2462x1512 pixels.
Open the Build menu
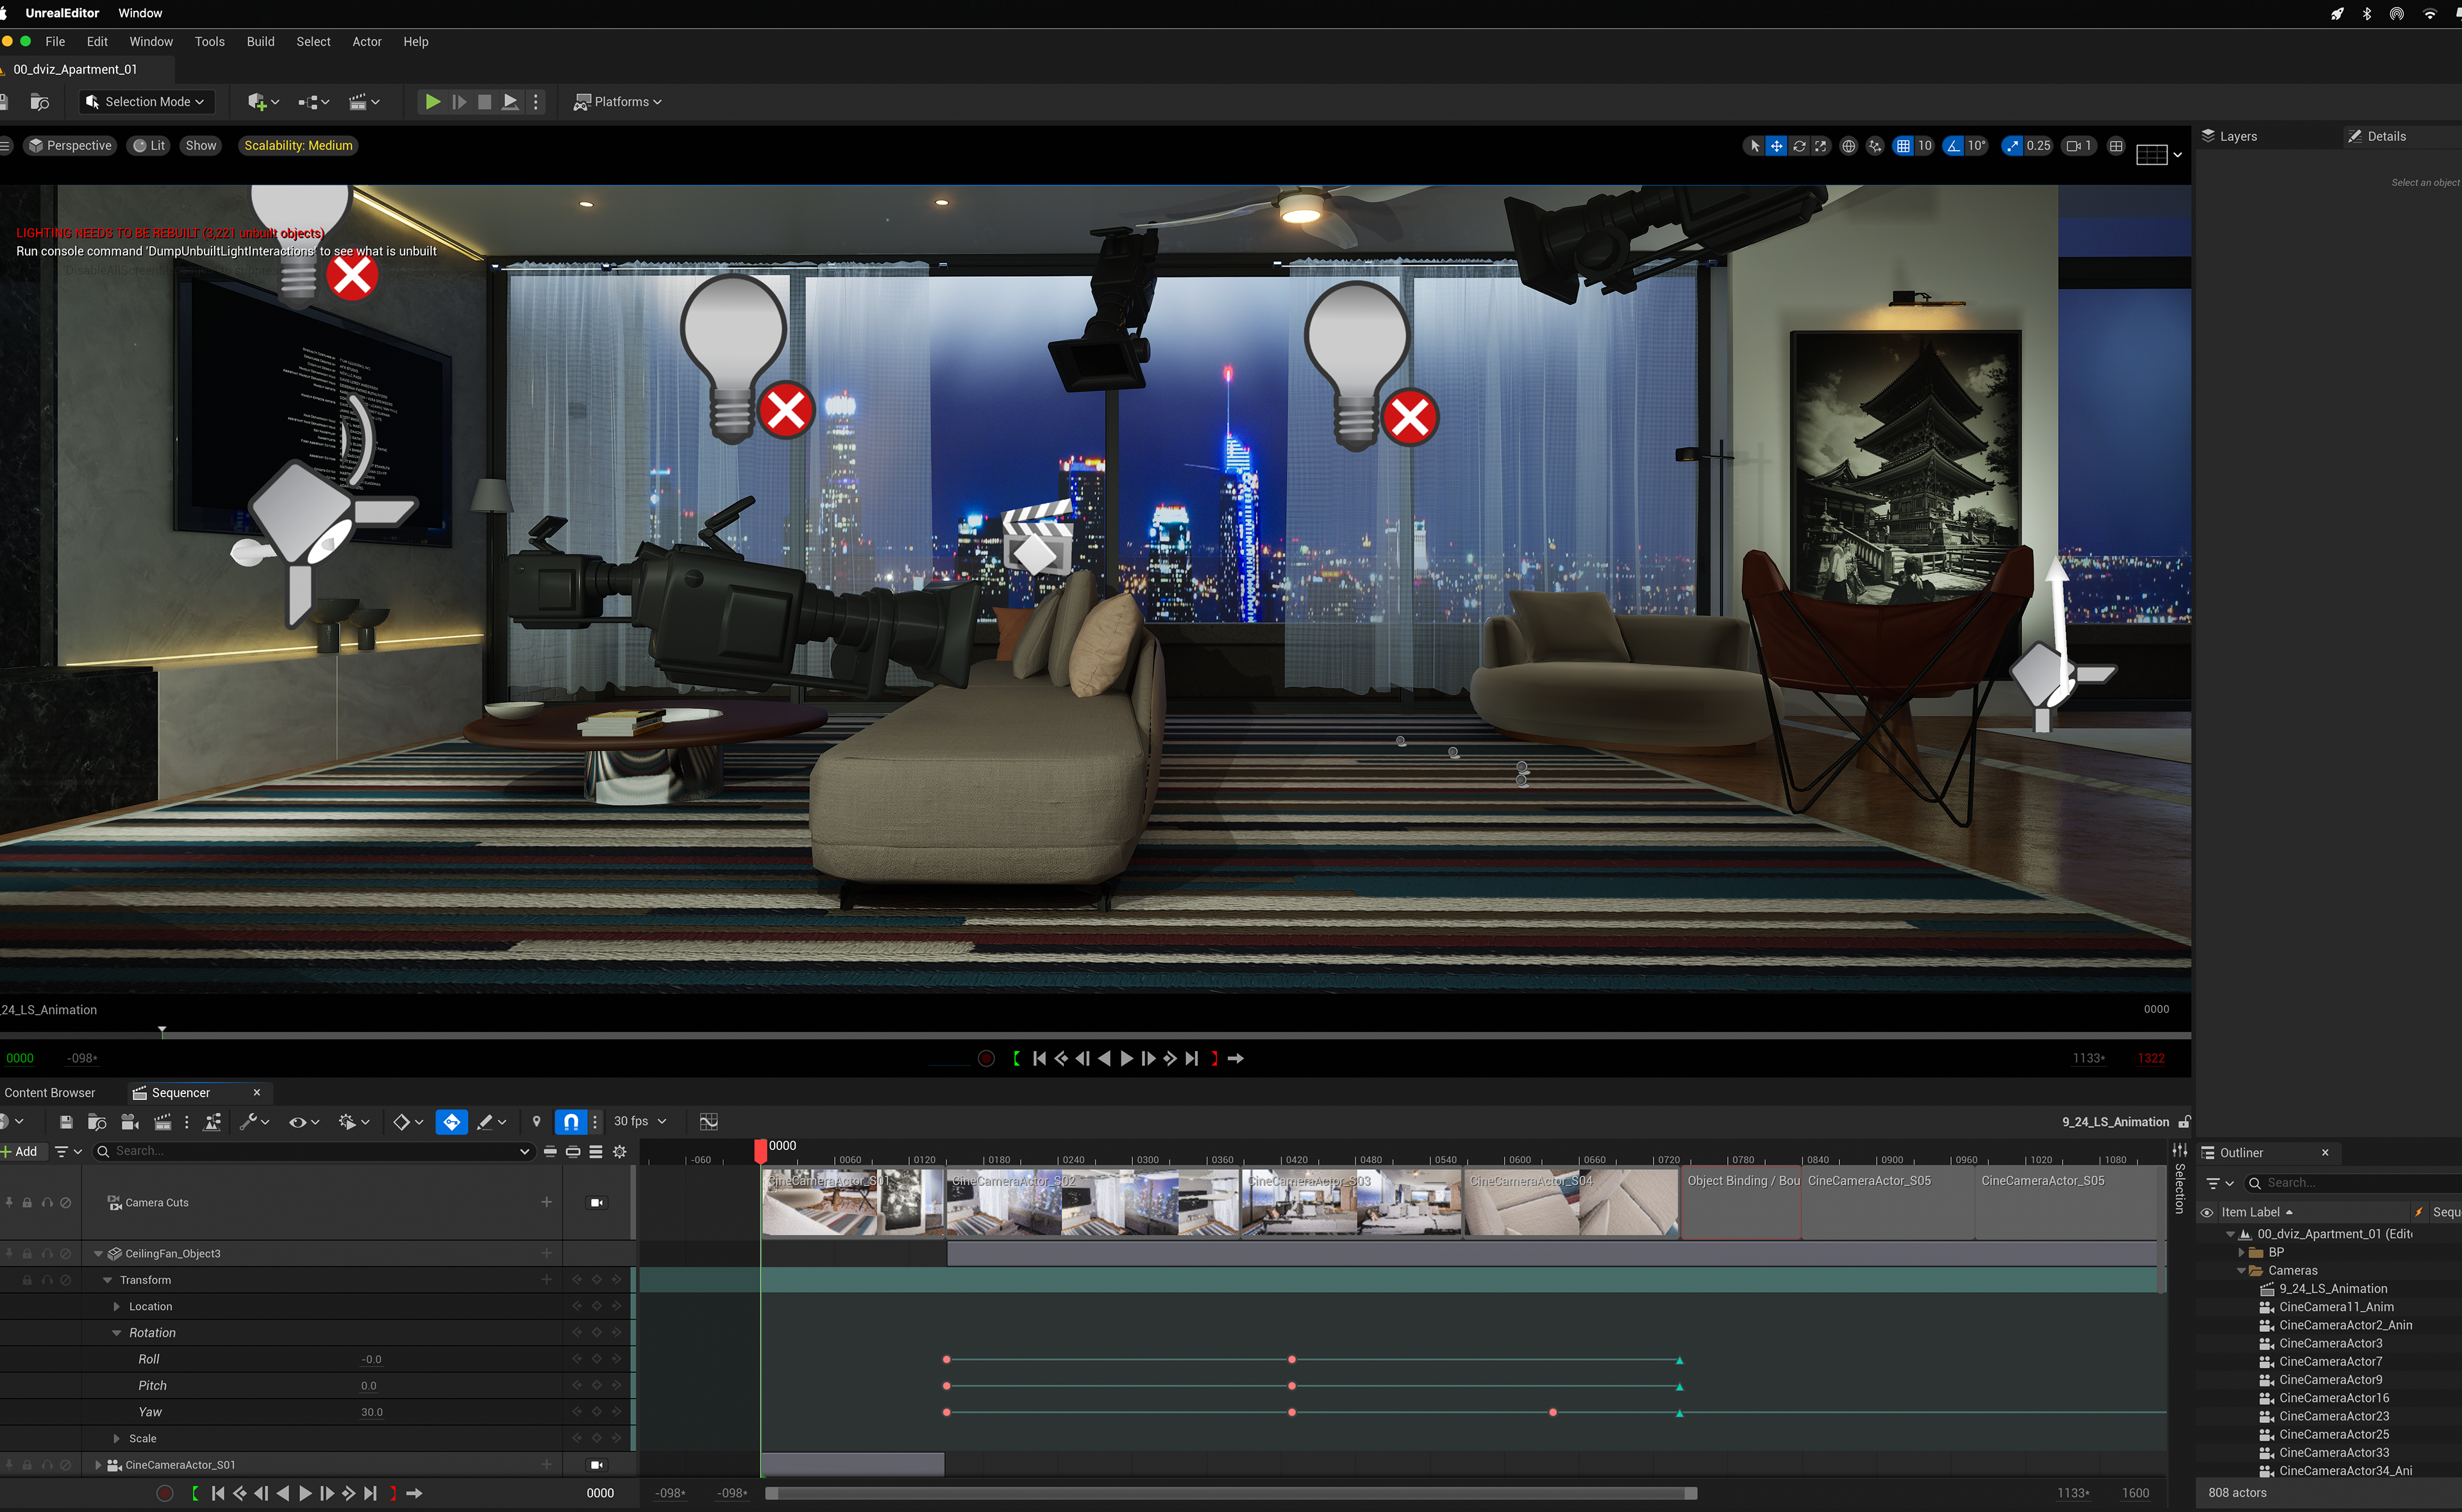260,42
